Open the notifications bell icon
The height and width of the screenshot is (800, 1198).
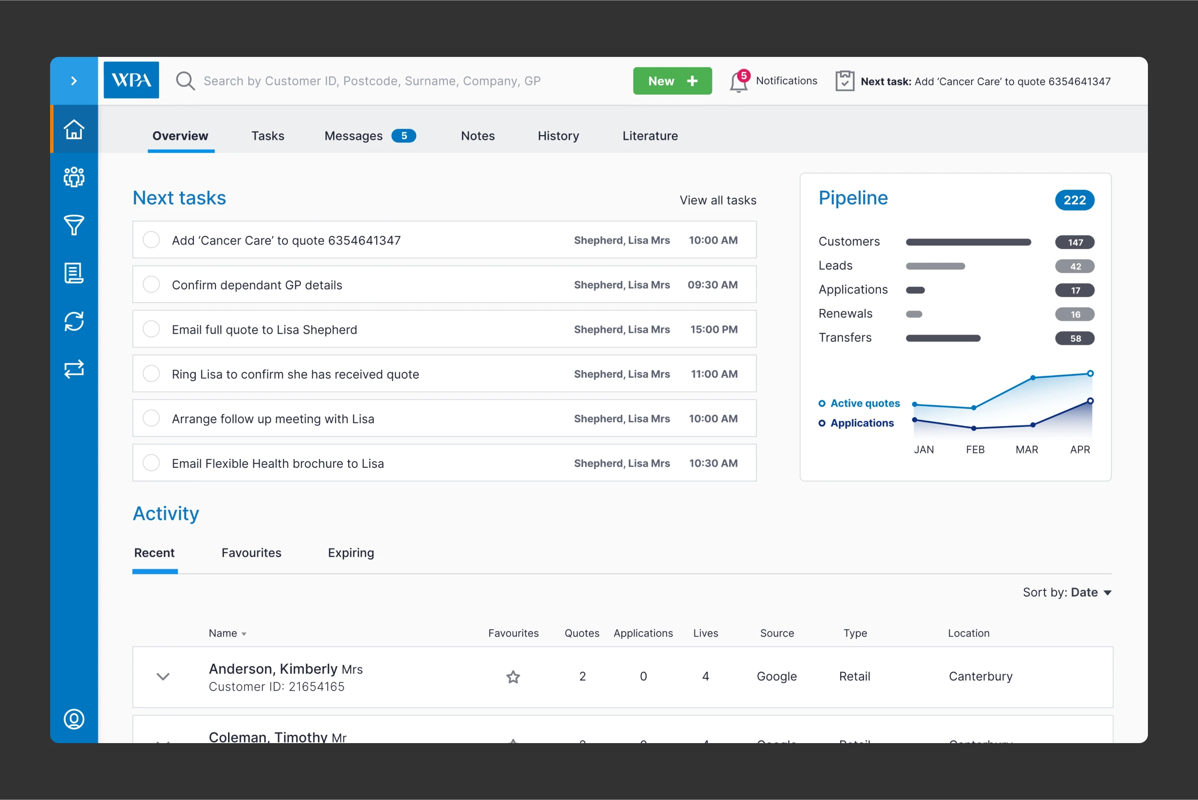739,82
